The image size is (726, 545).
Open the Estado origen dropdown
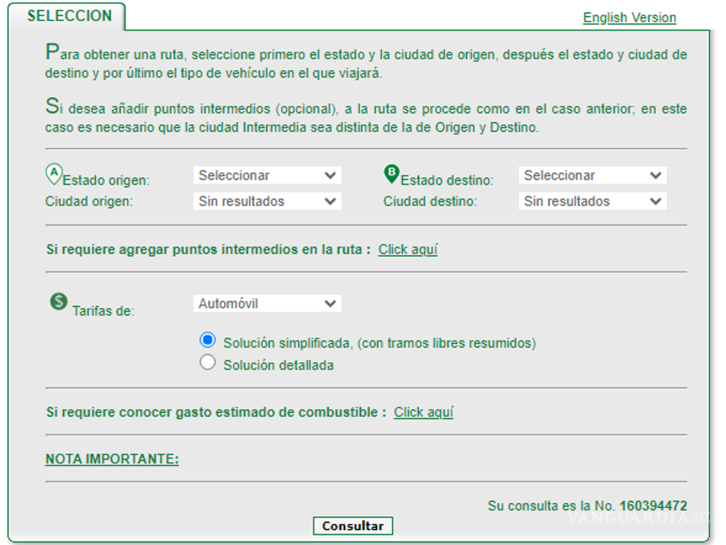coord(267,175)
